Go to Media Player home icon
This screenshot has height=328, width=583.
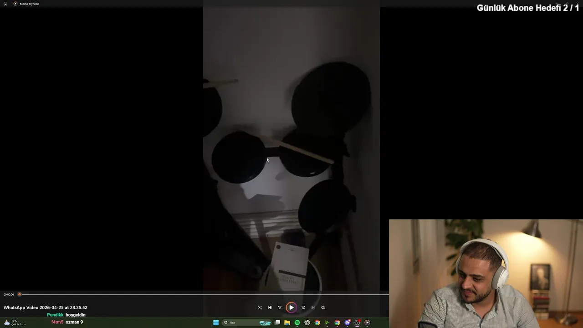(5, 4)
